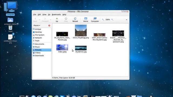The height and width of the screenshot is (97, 173).
Task: Click the index.jpeg file name label
Action: point(62,52)
